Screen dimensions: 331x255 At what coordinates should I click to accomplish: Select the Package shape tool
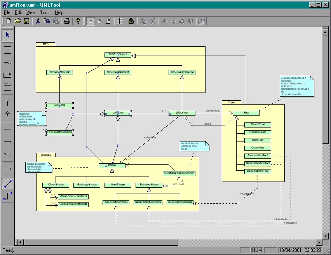point(8,87)
